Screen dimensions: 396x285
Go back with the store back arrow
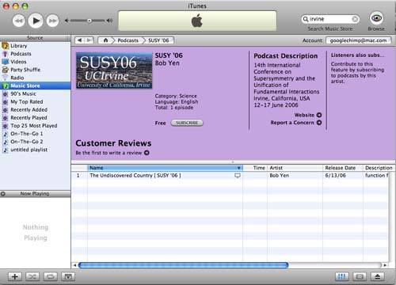pyautogui.click(x=80, y=40)
